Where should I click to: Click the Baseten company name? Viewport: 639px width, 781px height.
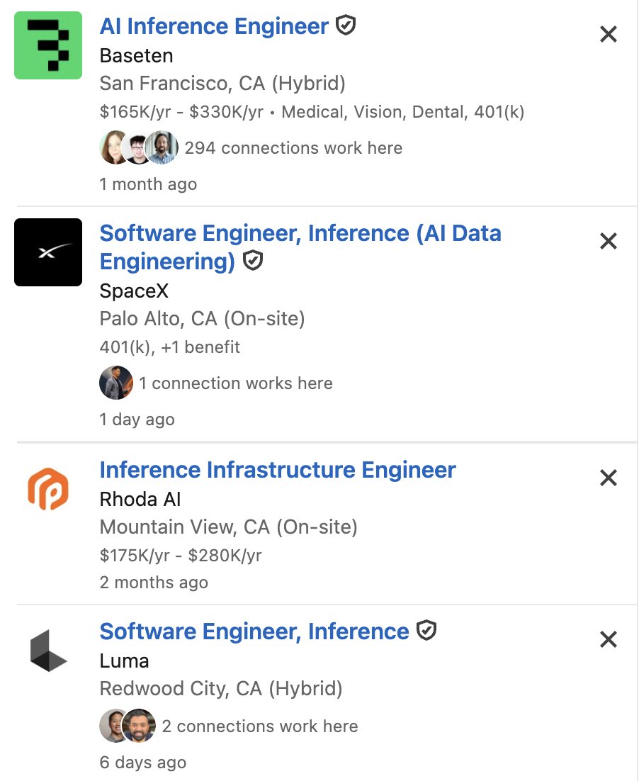point(136,56)
